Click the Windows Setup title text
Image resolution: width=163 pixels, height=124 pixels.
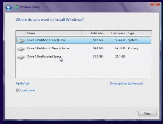(29, 7)
